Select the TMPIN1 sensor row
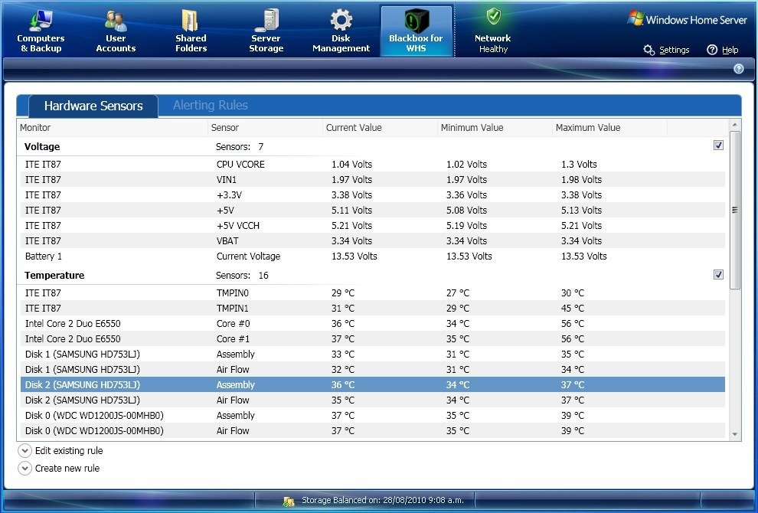The height and width of the screenshot is (513, 758). click(x=373, y=308)
